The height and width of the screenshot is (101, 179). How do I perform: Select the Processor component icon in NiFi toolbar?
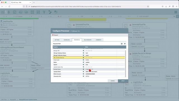(x=15, y=12)
